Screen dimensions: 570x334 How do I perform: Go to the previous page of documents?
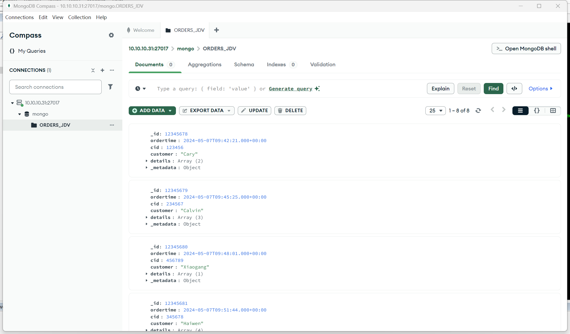(x=493, y=110)
